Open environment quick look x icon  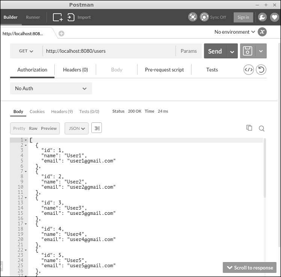coord(262,32)
